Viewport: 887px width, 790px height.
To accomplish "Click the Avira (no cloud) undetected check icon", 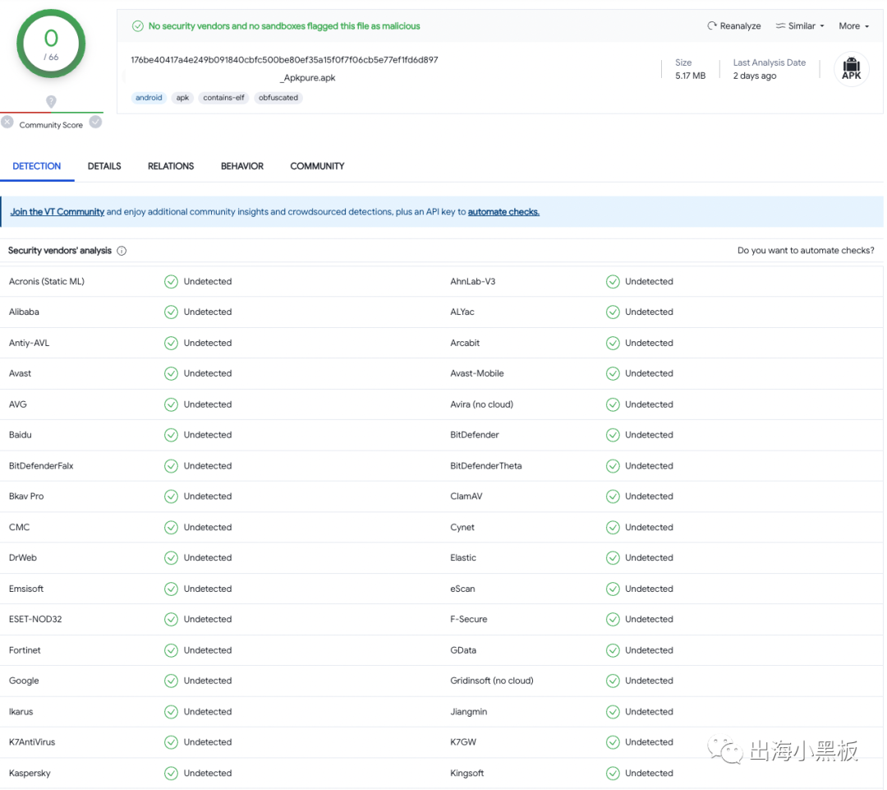I will [x=613, y=404].
